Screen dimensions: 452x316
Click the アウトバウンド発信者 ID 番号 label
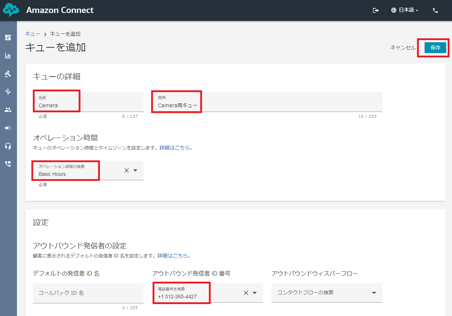[x=191, y=274]
